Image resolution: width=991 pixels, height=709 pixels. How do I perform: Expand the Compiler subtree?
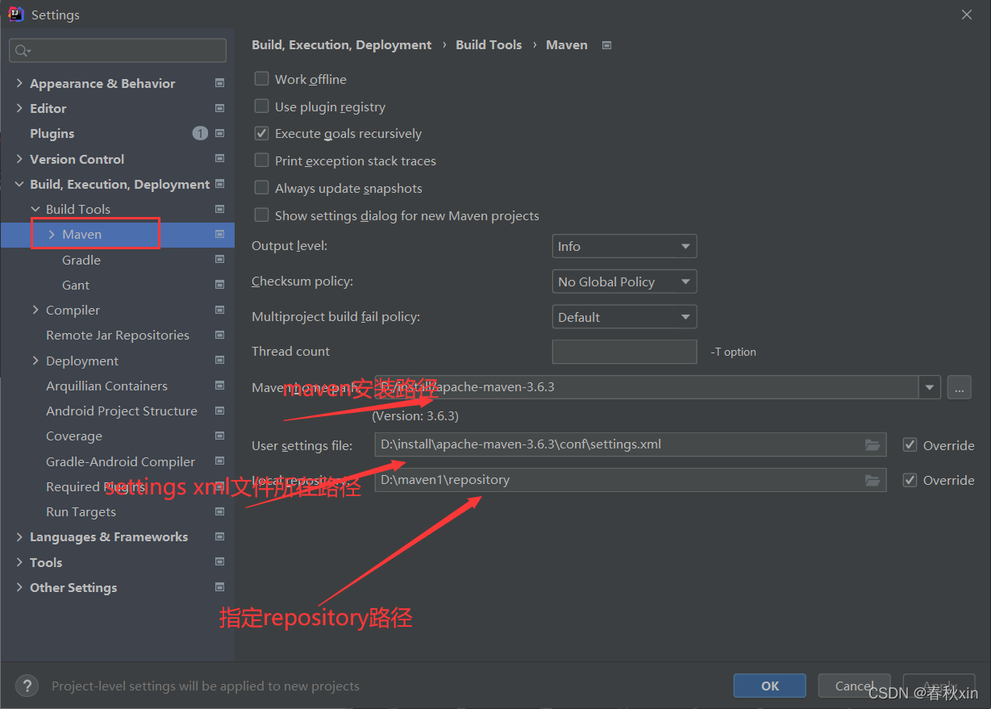[x=35, y=310]
